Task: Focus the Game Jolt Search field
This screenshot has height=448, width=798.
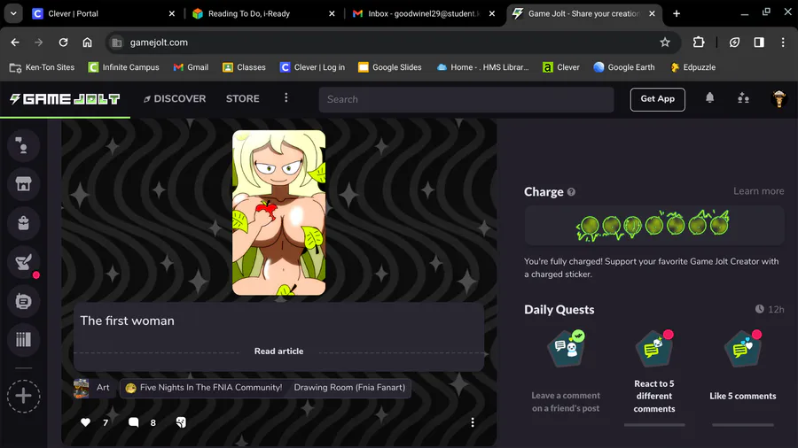Action: coord(466,99)
